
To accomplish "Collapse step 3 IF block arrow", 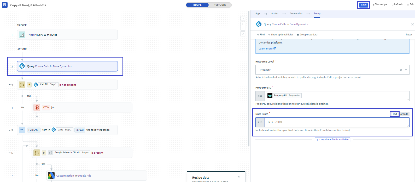I will tap(9, 85).
